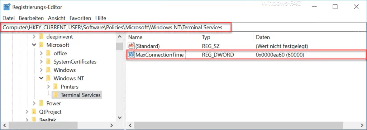Click the MaxConnectionTime DWORD value icon
This screenshot has height=130, width=367.
tap(131, 55)
